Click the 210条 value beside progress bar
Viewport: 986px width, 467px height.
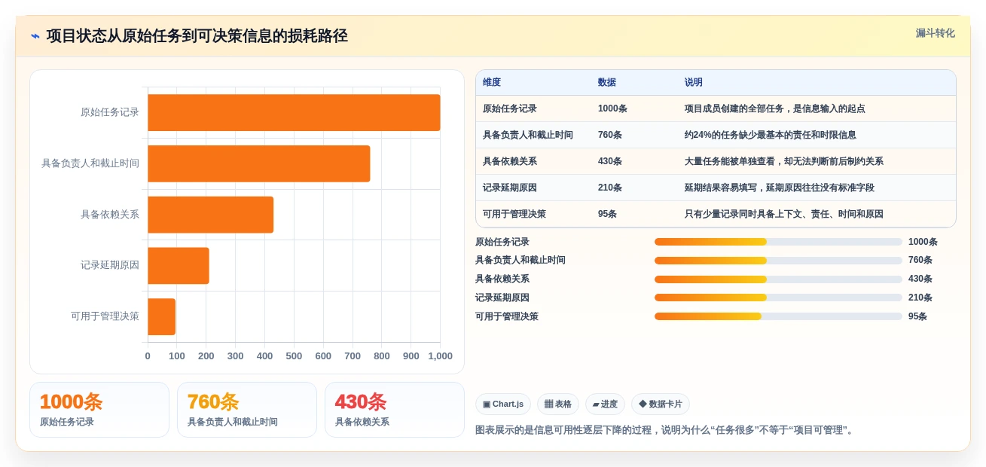(x=920, y=298)
